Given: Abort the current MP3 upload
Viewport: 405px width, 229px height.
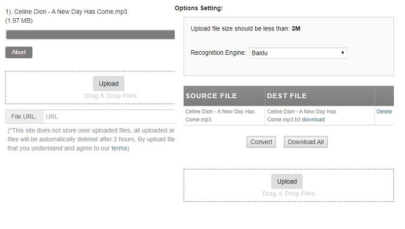Looking at the screenshot, I should (x=19, y=52).
